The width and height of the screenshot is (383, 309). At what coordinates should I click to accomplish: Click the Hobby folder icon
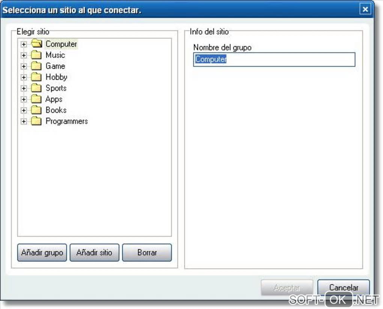click(x=36, y=77)
